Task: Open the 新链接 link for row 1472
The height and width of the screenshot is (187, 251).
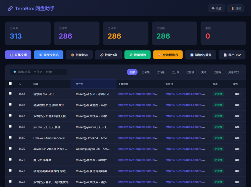Action: coord(185,171)
